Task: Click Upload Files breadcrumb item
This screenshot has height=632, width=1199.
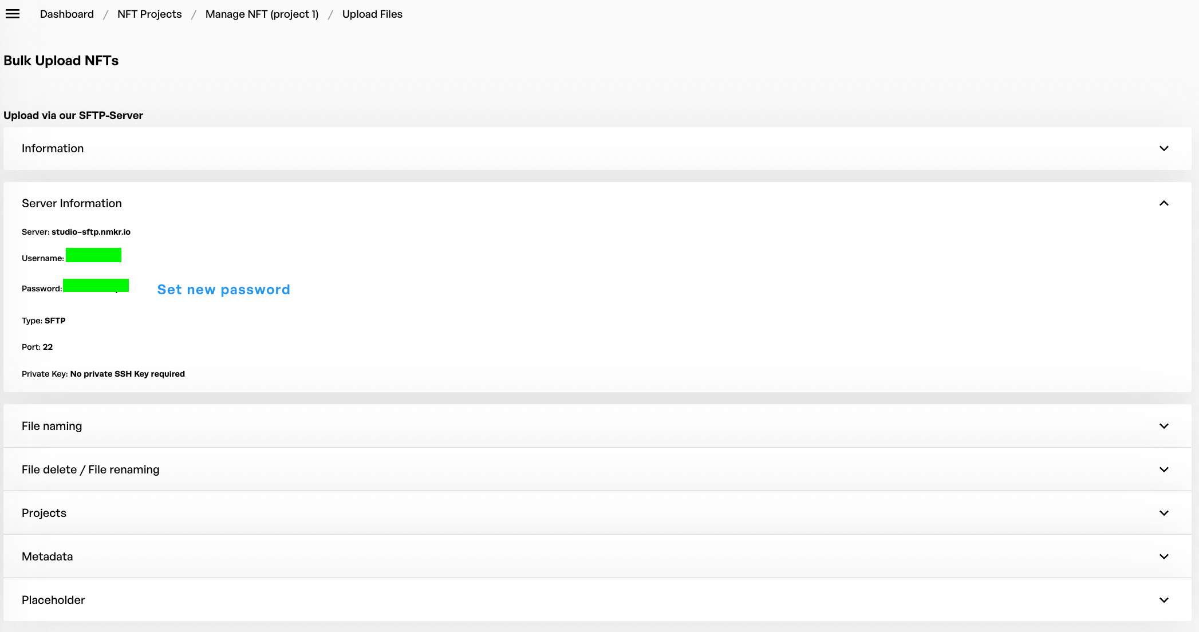Action: coord(372,14)
